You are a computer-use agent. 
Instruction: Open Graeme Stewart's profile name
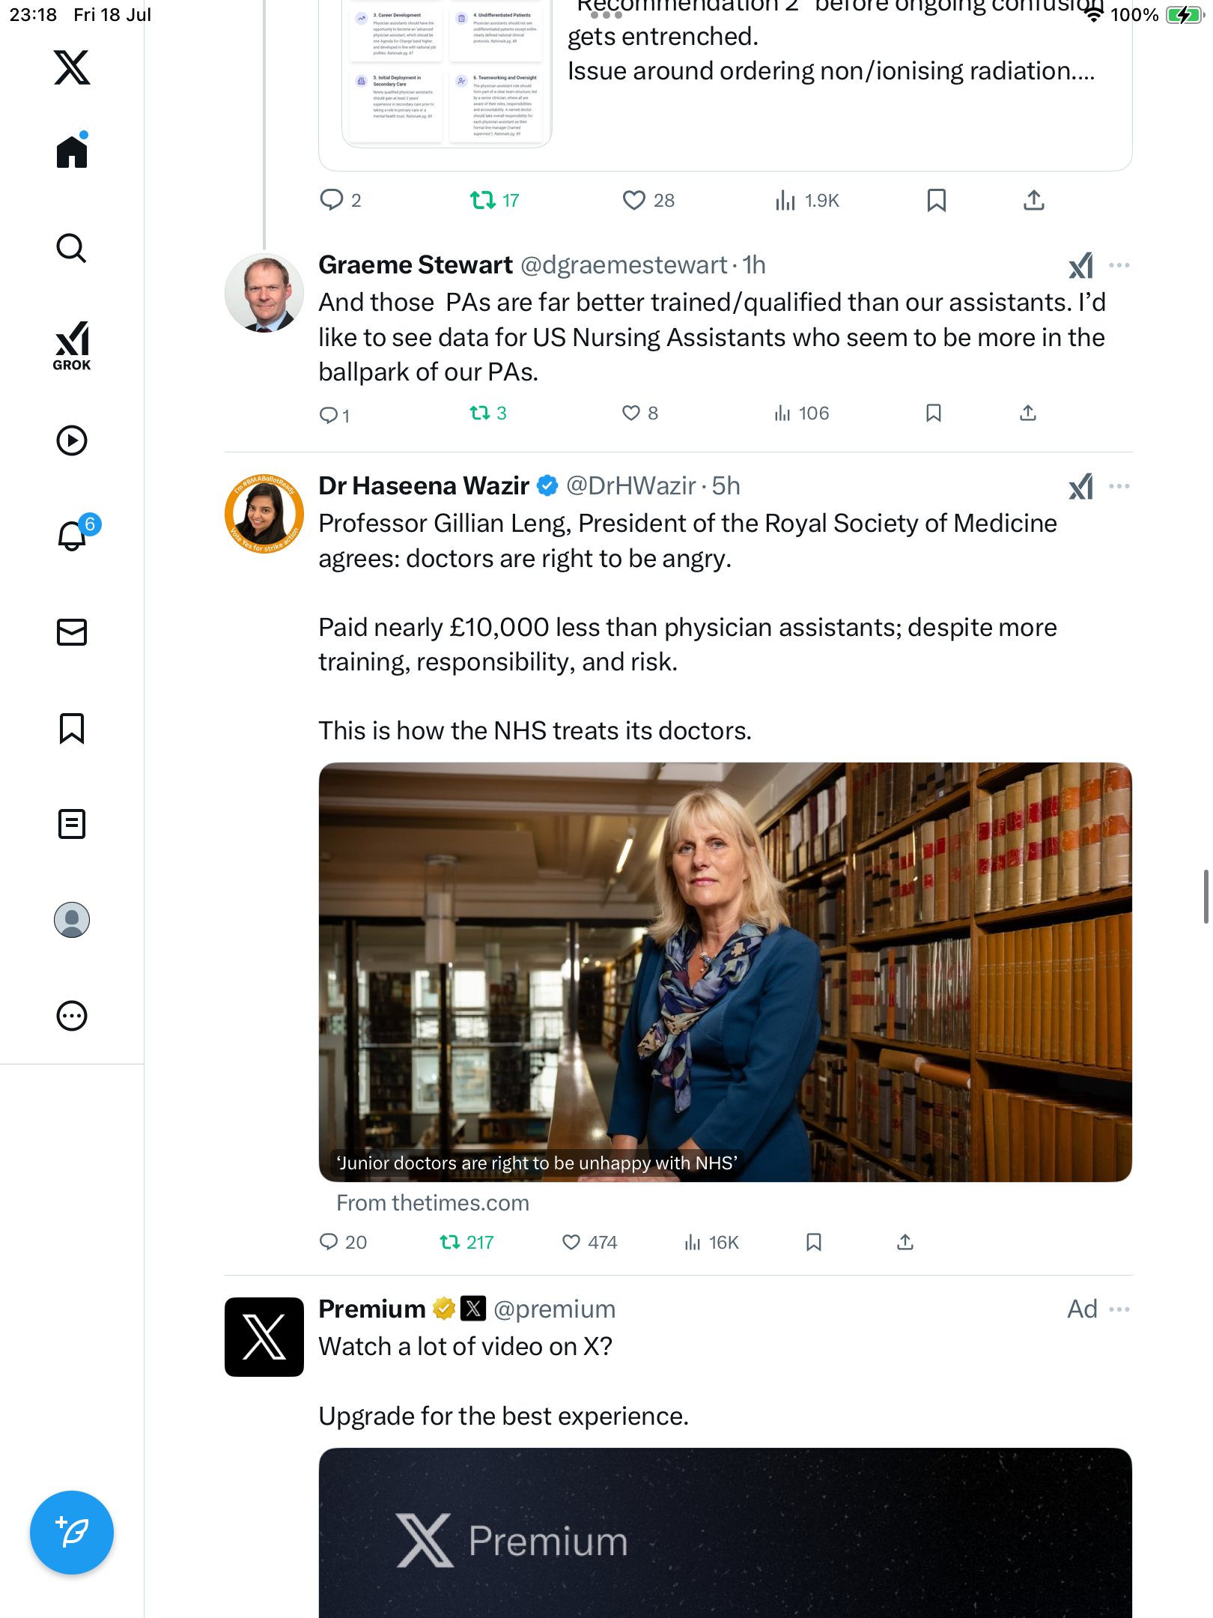pos(416,265)
